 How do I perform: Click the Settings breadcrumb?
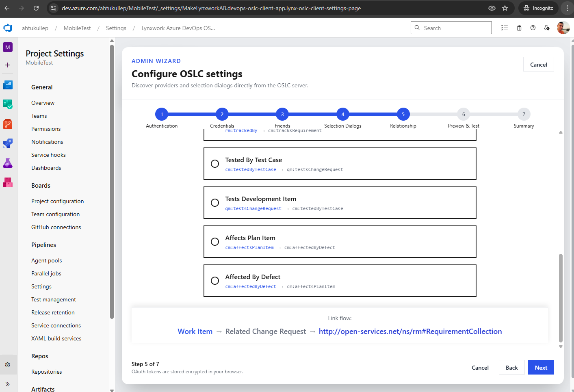[x=116, y=28]
